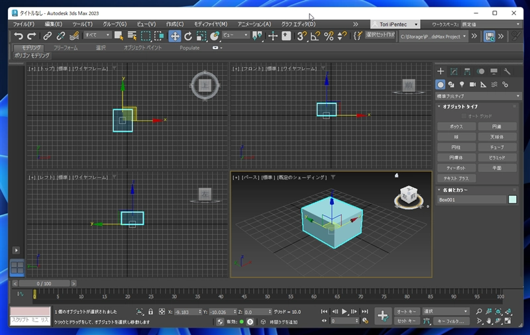
Task: Open the 標準プリミティブ category dropdown
Action: pyautogui.click(x=478, y=96)
